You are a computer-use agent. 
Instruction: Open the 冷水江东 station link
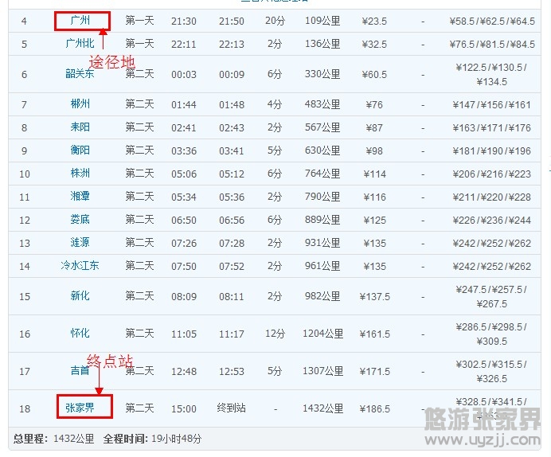point(80,266)
